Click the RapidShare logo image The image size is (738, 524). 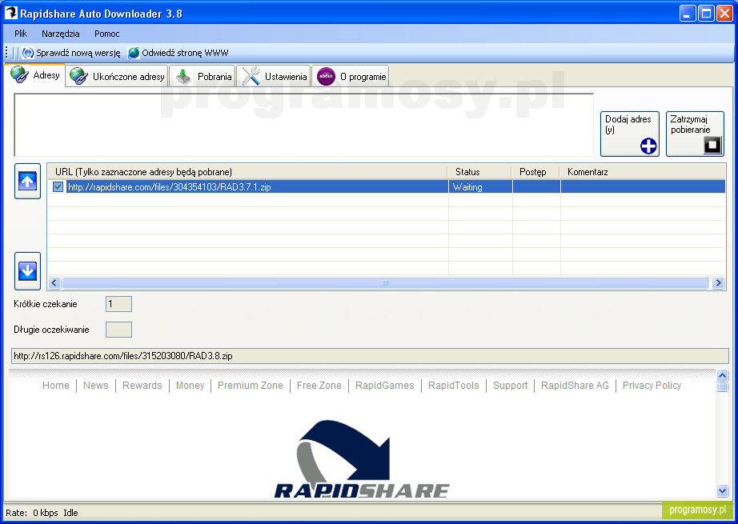tap(362, 458)
